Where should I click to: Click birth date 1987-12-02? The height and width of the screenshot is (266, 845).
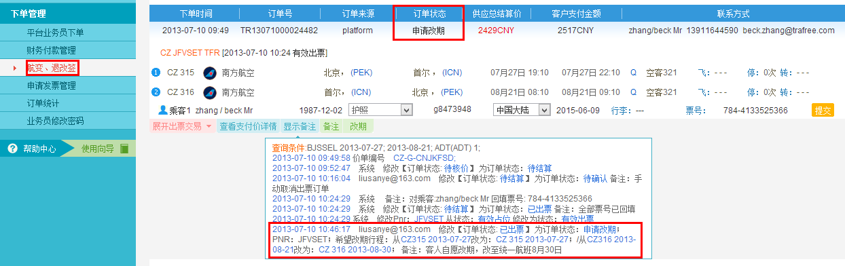tap(320, 110)
